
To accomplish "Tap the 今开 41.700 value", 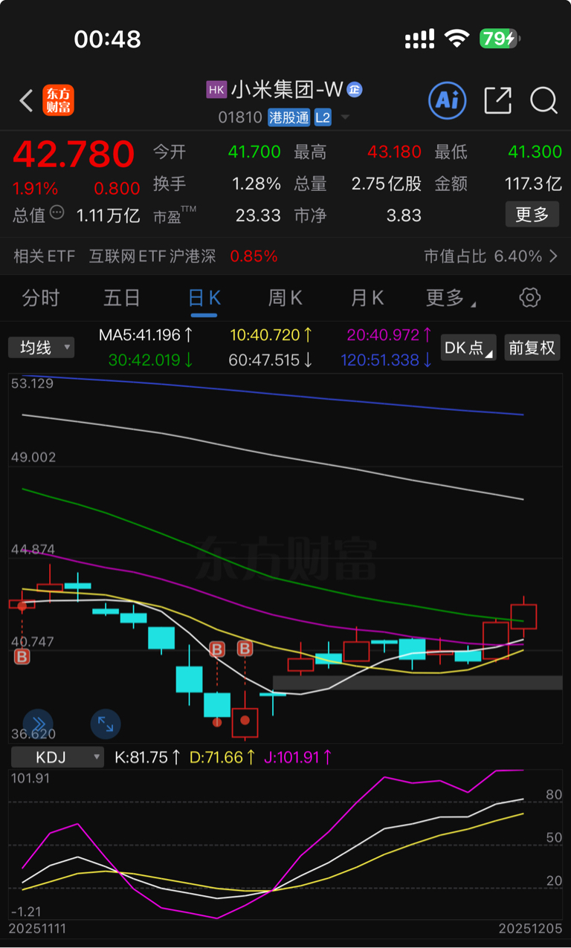I will click(254, 152).
